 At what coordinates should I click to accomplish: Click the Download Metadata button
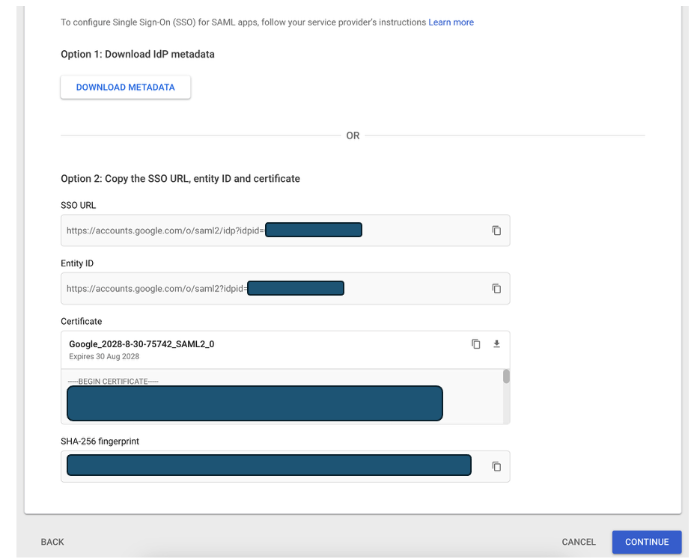pos(126,88)
